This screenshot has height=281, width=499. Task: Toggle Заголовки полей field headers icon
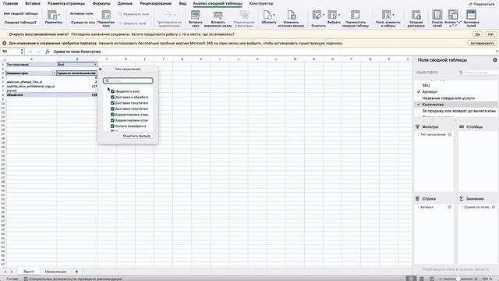471,15
